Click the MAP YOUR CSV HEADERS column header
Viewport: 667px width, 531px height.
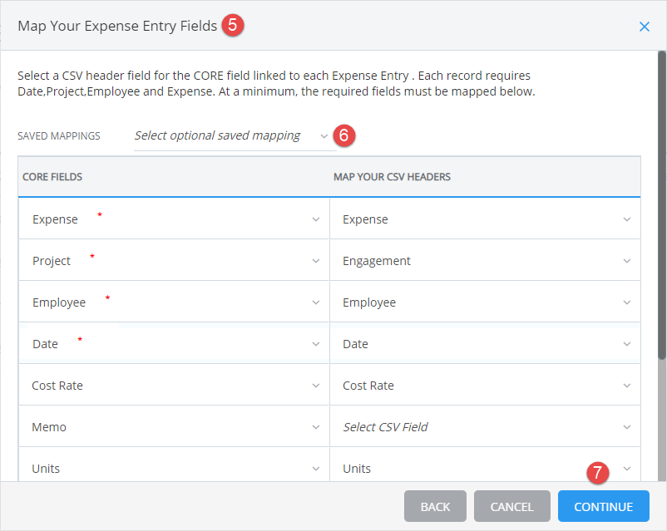tap(392, 177)
